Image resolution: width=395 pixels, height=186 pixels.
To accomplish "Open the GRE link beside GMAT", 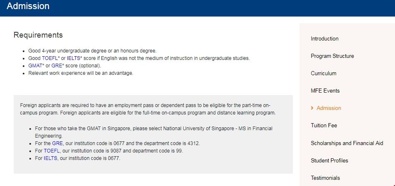I will pyautogui.click(x=56, y=66).
